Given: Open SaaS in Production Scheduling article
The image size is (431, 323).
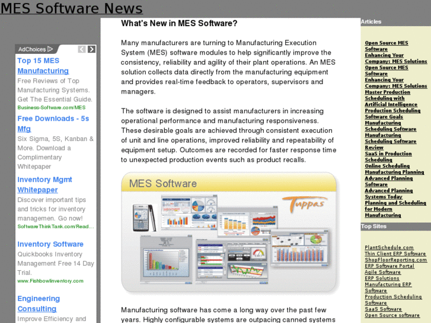Looking at the screenshot, I should click(x=388, y=156).
